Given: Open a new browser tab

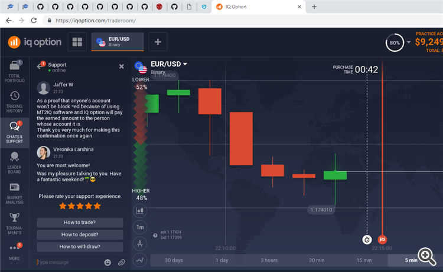Looking at the screenshot, I should point(314,6).
